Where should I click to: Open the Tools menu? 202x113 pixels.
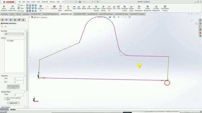39,2
